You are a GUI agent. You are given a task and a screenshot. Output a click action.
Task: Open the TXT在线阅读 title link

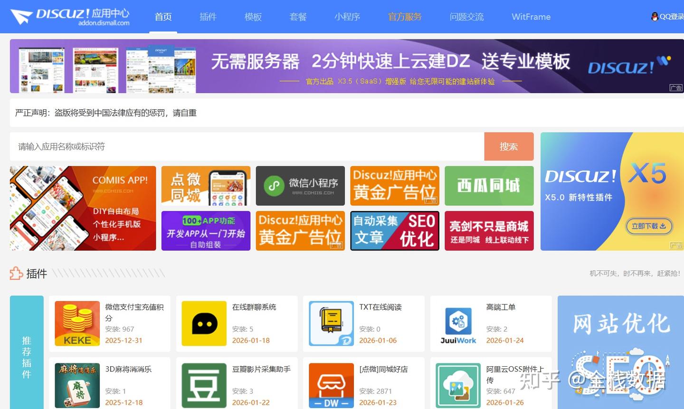coord(380,307)
